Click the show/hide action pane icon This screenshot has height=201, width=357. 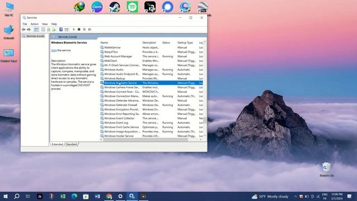tap(66, 30)
